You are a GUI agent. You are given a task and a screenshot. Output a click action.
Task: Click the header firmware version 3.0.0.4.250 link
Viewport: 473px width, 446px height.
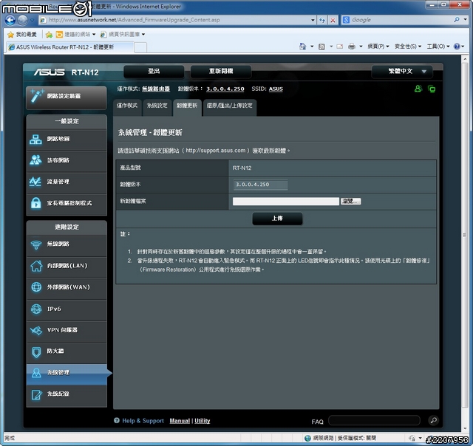click(225, 89)
